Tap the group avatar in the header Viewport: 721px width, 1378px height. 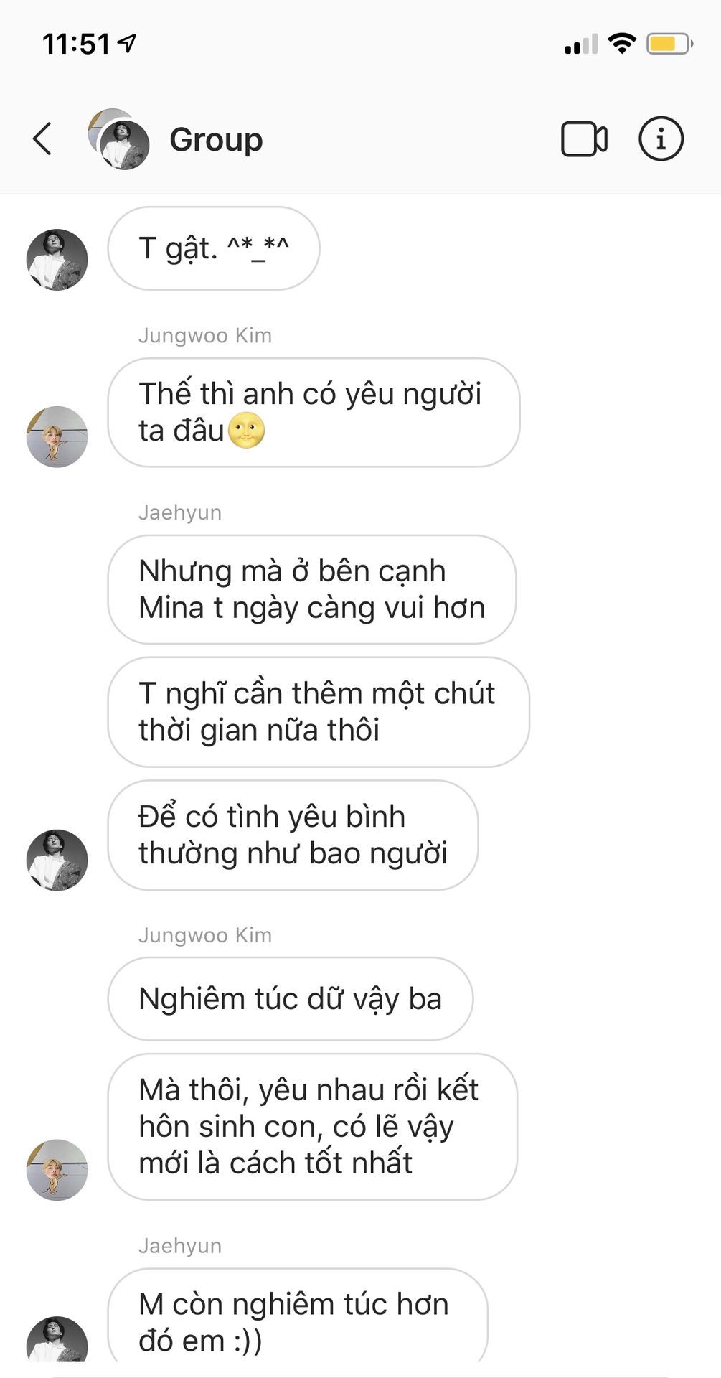[x=118, y=139]
